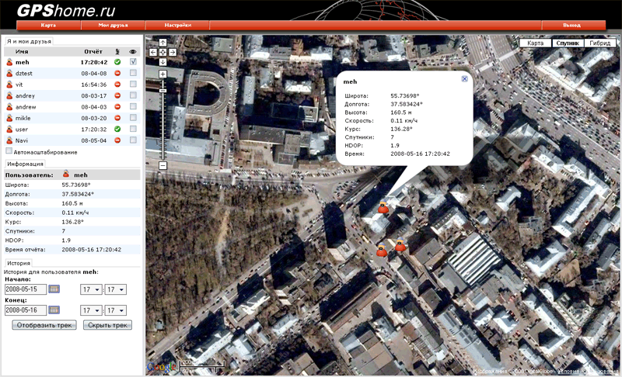Click the user icon beside meh in list

(9, 62)
